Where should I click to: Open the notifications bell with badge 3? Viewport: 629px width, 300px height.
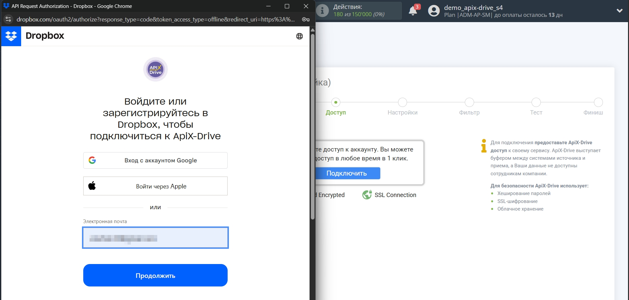click(x=413, y=11)
